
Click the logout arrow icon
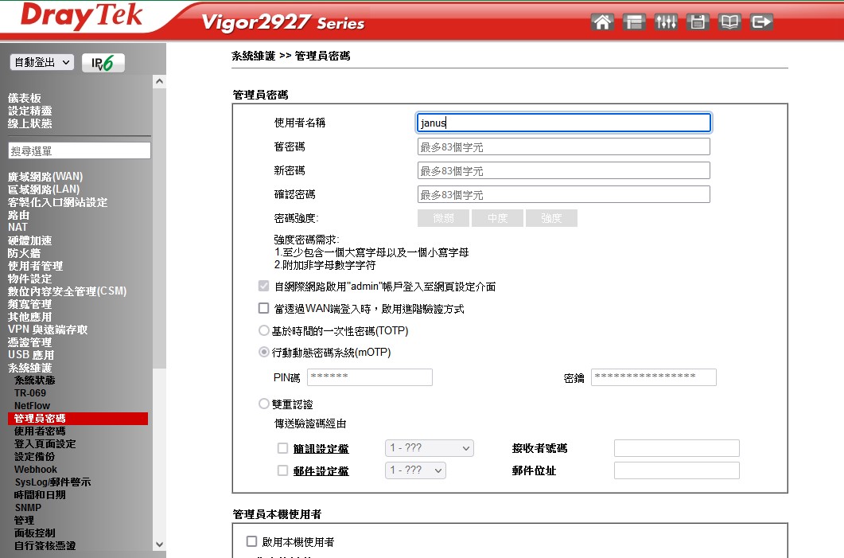click(x=760, y=22)
